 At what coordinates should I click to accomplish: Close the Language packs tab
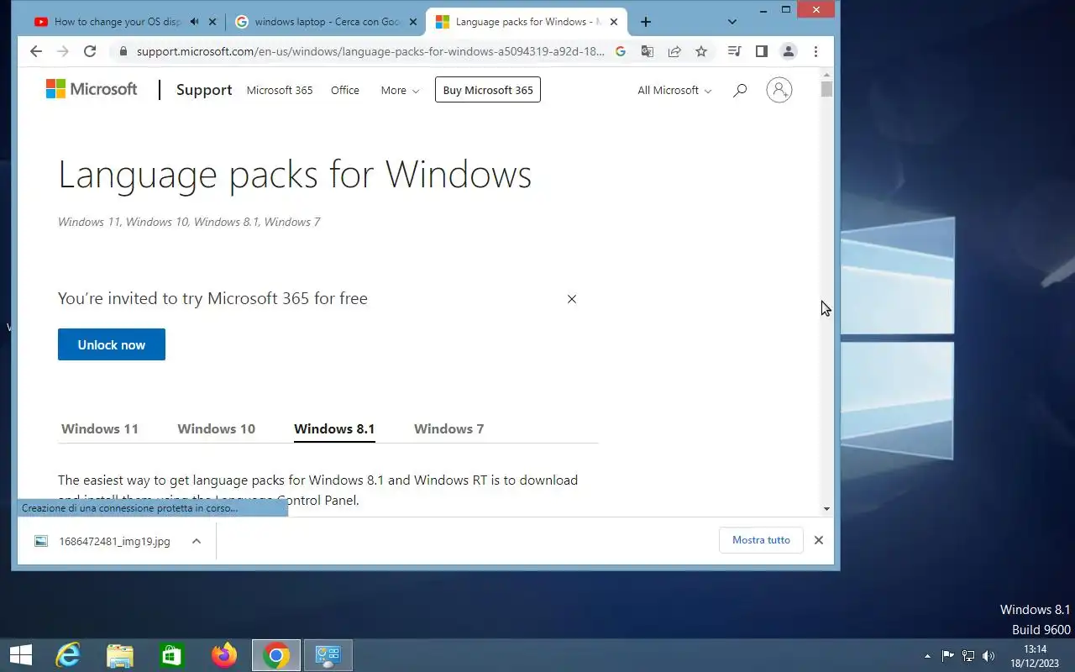(x=614, y=22)
